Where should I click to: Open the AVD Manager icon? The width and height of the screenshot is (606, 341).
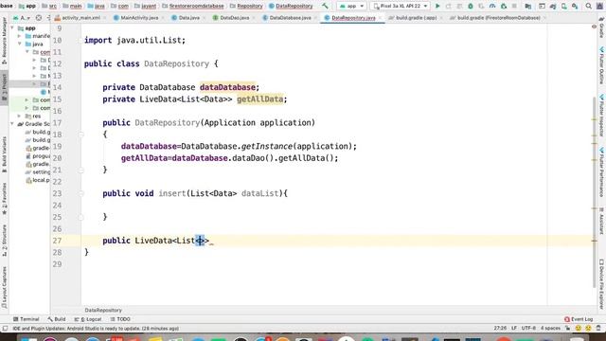(564, 7)
